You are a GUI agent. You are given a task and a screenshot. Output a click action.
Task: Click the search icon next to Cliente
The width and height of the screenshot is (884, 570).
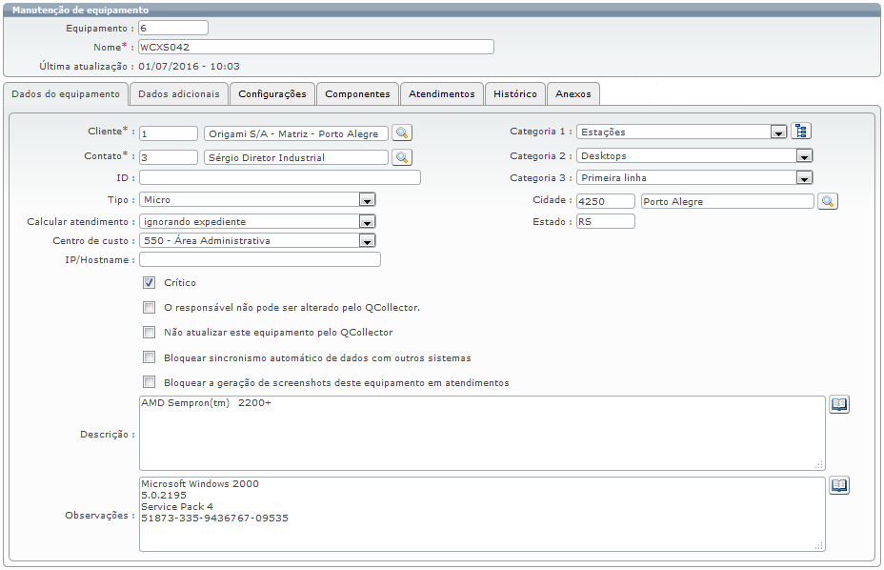(x=402, y=133)
